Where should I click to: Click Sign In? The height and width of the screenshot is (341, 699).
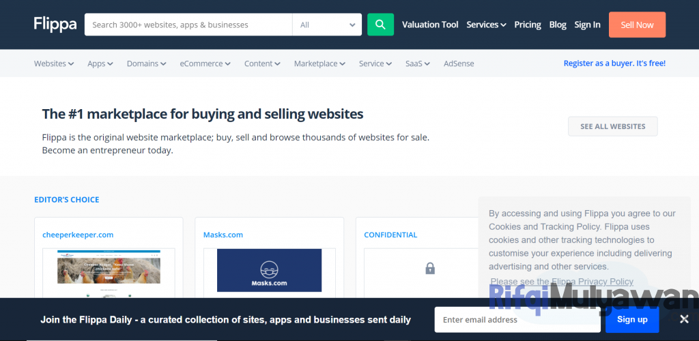[x=587, y=25]
